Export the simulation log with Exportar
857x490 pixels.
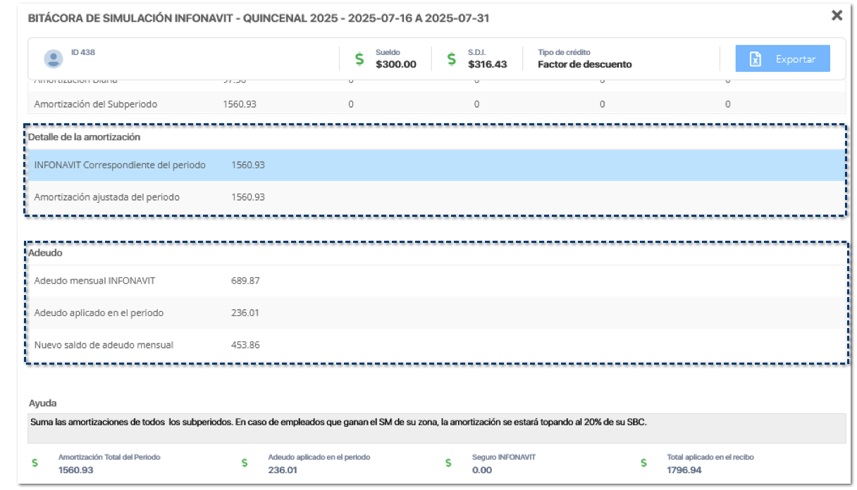click(783, 59)
